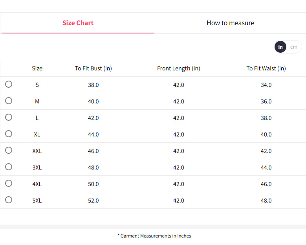Select the radio button for size S
The height and width of the screenshot is (245, 306).
(x=9, y=84)
